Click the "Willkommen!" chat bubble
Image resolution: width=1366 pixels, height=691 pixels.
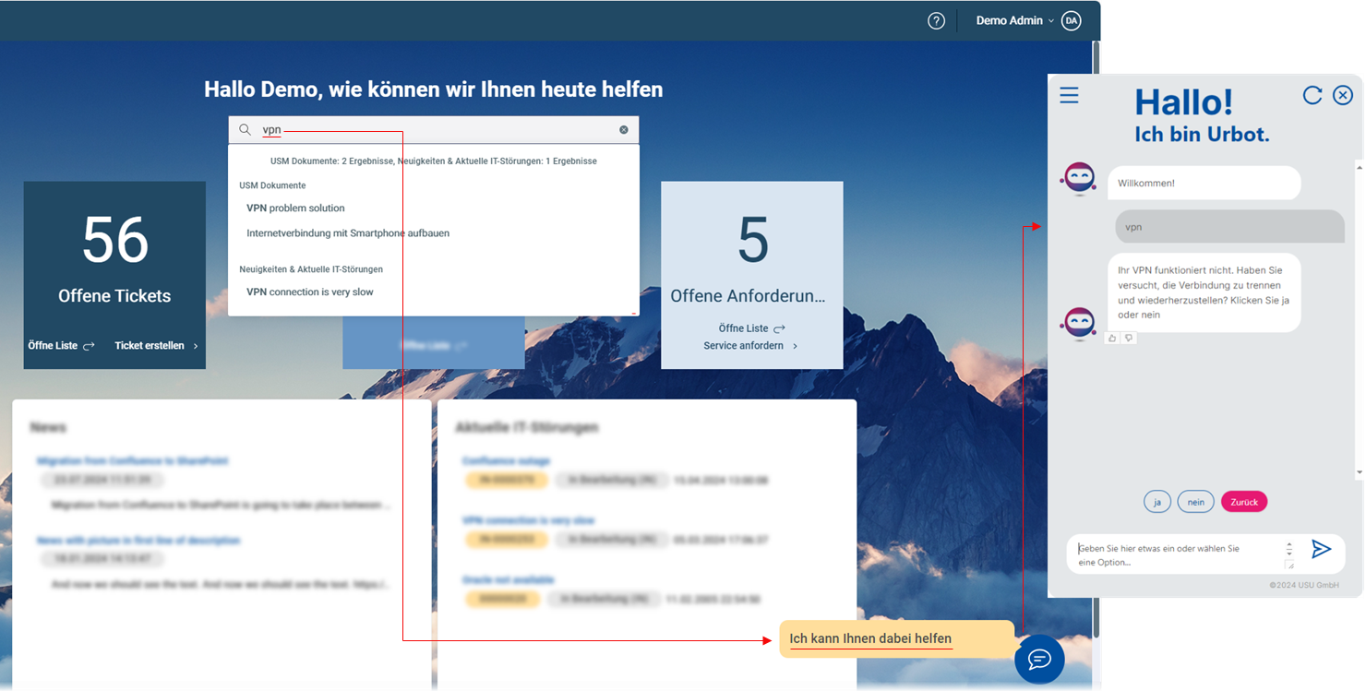pos(1204,183)
